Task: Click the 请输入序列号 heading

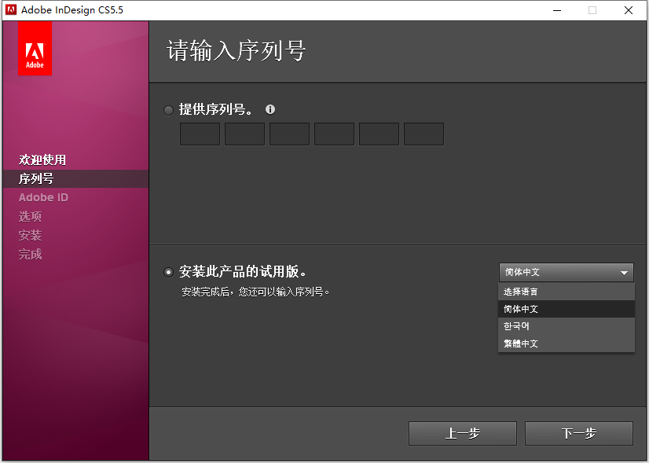Action: click(236, 51)
